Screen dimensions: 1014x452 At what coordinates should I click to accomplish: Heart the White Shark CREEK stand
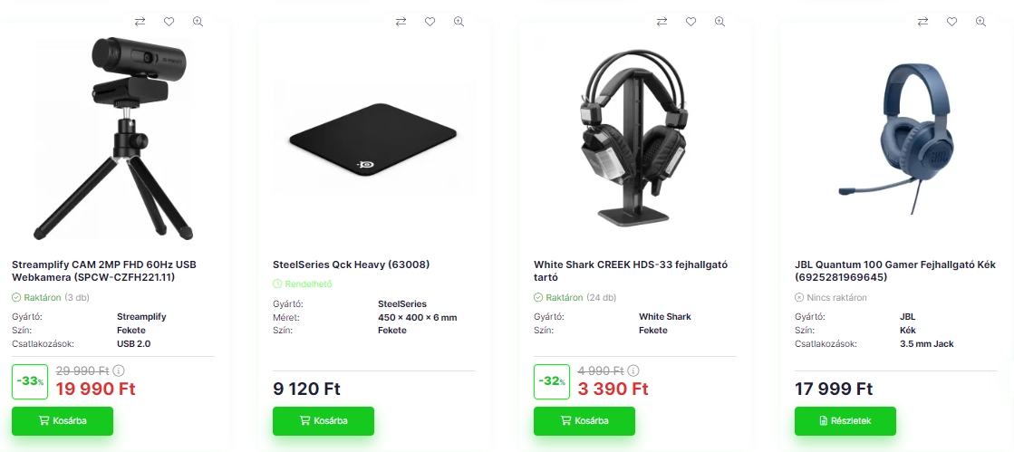(x=690, y=22)
